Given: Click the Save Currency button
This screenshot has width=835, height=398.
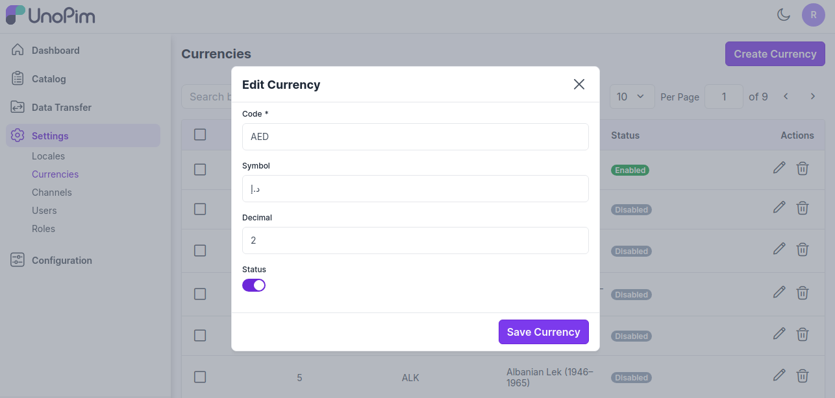Looking at the screenshot, I should 543,332.
